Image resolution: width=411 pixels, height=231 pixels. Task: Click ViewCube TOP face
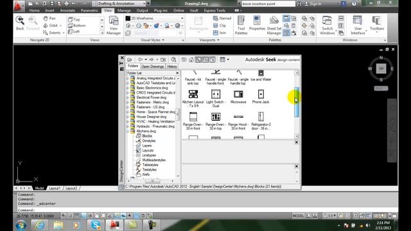tap(381, 69)
